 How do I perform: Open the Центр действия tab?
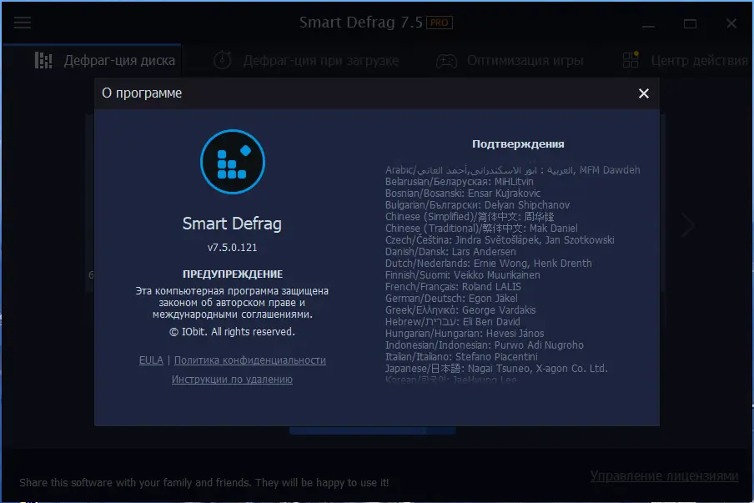[702, 60]
